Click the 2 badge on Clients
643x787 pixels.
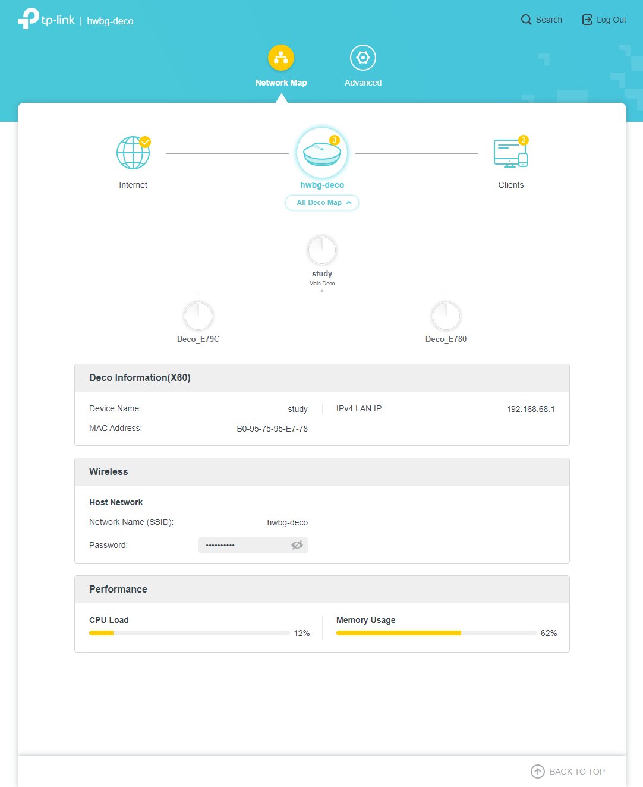[523, 140]
